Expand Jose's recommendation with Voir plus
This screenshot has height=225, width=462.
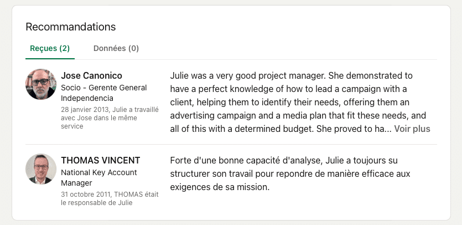click(x=412, y=129)
